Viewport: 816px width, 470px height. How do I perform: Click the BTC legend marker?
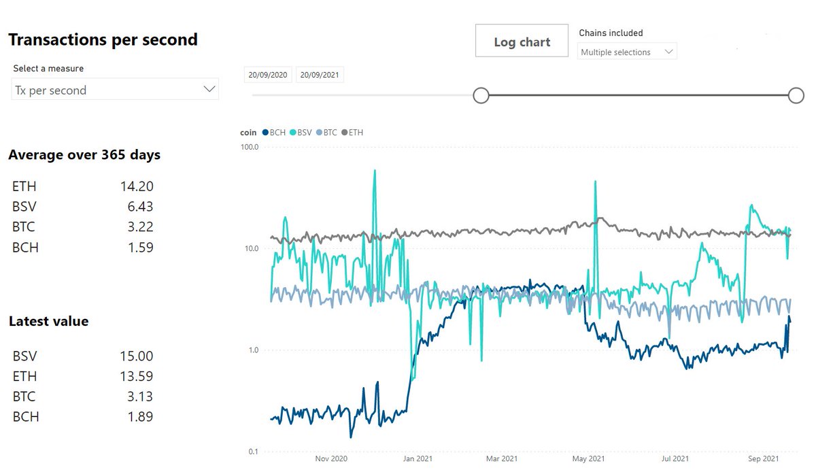click(x=319, y=133)
